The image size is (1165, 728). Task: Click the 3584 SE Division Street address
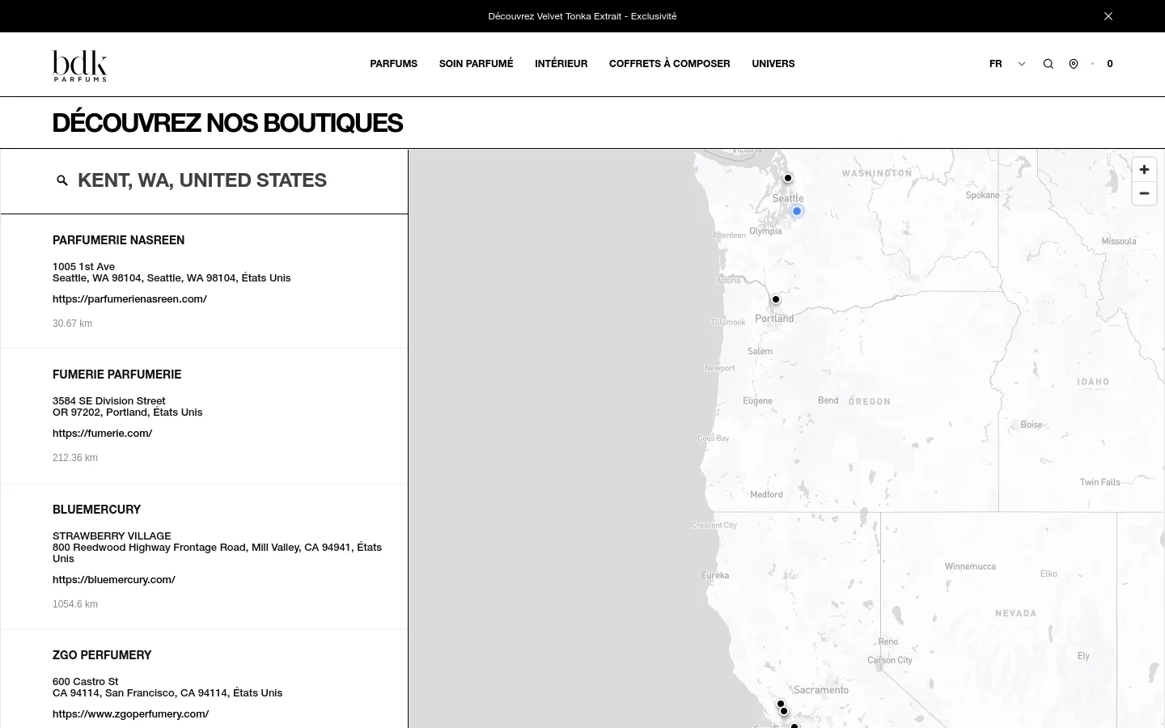click(109, 400)
